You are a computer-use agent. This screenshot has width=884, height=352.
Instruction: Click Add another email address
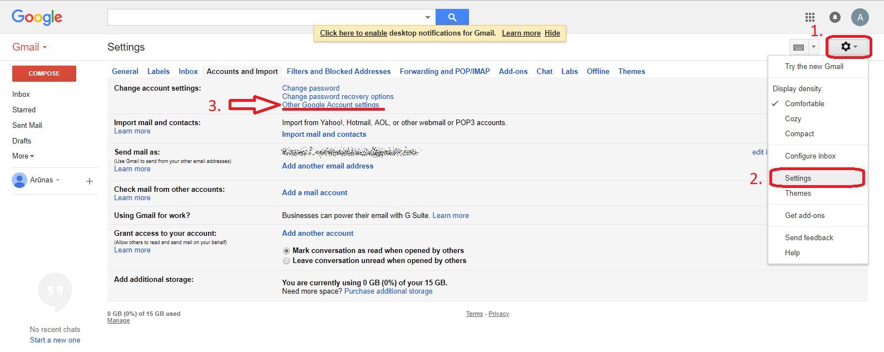[x=328, y=166]
